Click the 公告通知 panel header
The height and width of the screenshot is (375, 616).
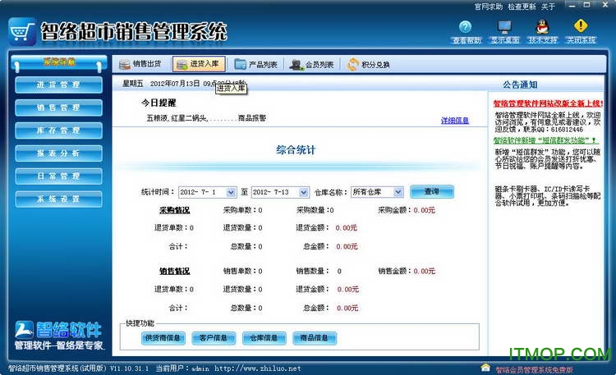tap(520, 85)
